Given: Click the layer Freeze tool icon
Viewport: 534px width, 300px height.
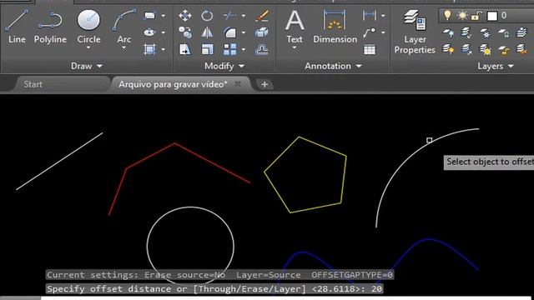Looking at the screenshot, I should click(485, 33).
